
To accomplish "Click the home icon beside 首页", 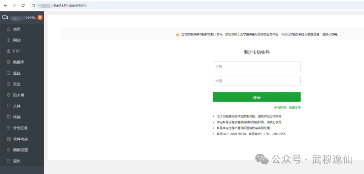I will pos(8,29).
